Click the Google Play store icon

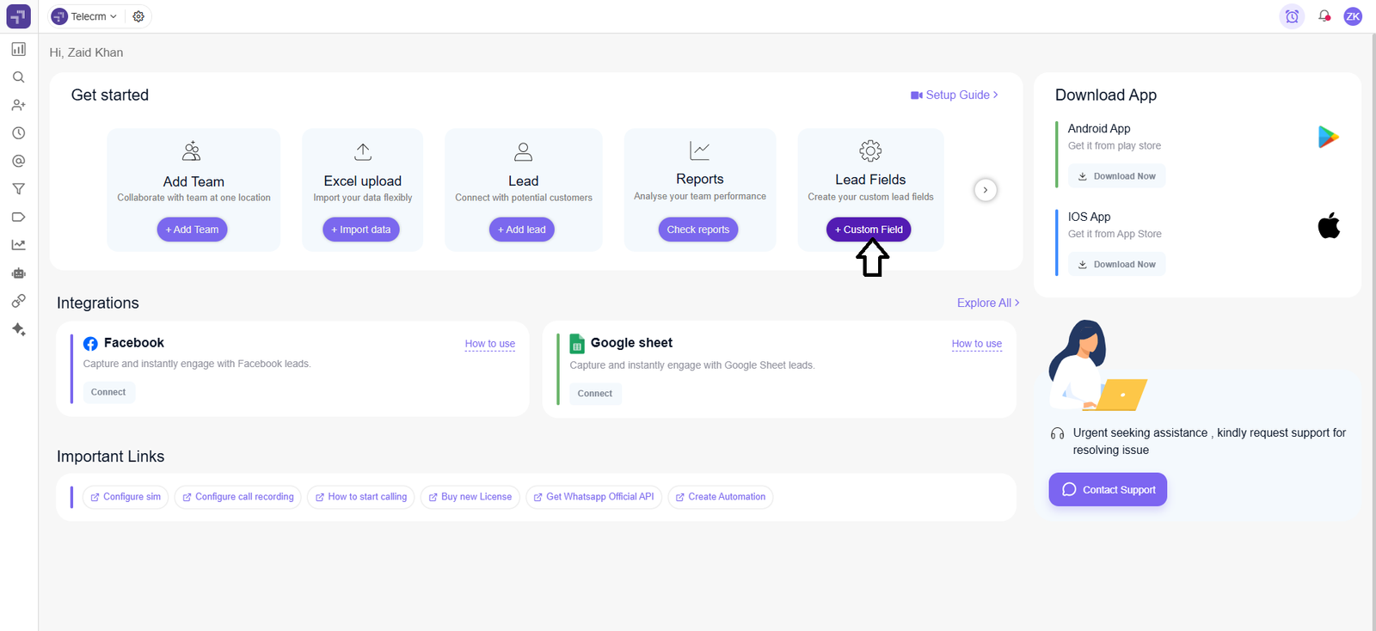tap(1329, 137)
